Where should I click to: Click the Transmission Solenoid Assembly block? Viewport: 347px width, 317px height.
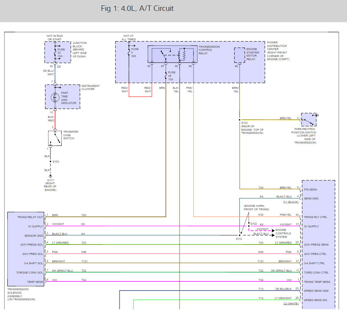click(x=26, y=249)
